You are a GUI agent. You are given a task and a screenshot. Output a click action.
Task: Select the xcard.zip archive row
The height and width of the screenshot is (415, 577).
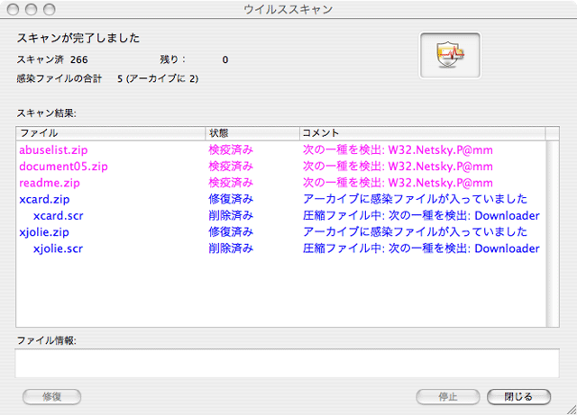tap(281, 199)
